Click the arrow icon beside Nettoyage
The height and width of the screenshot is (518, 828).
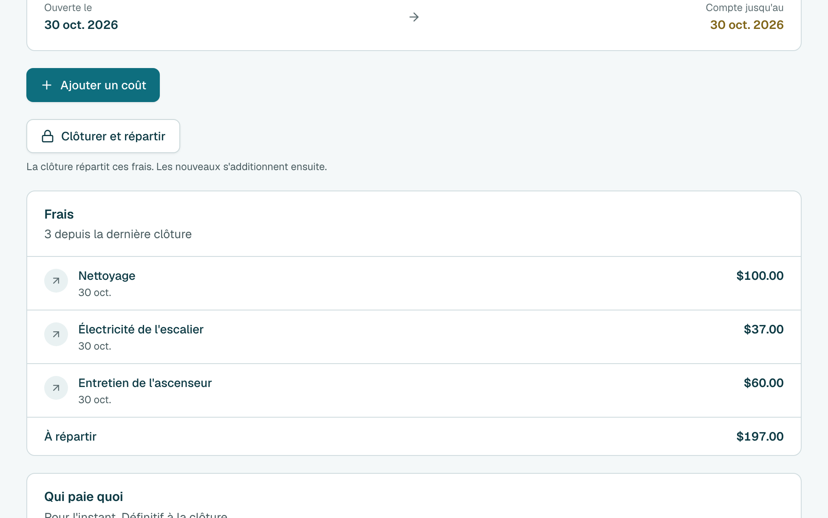[56, 281]
